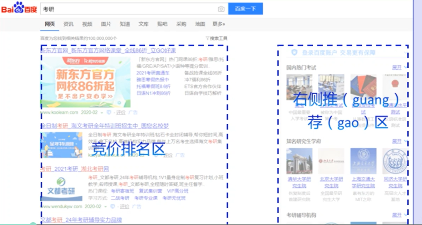Switch to the 知道 tab
This screenshot has width=422, height=225.
click(x=125, y=24)
